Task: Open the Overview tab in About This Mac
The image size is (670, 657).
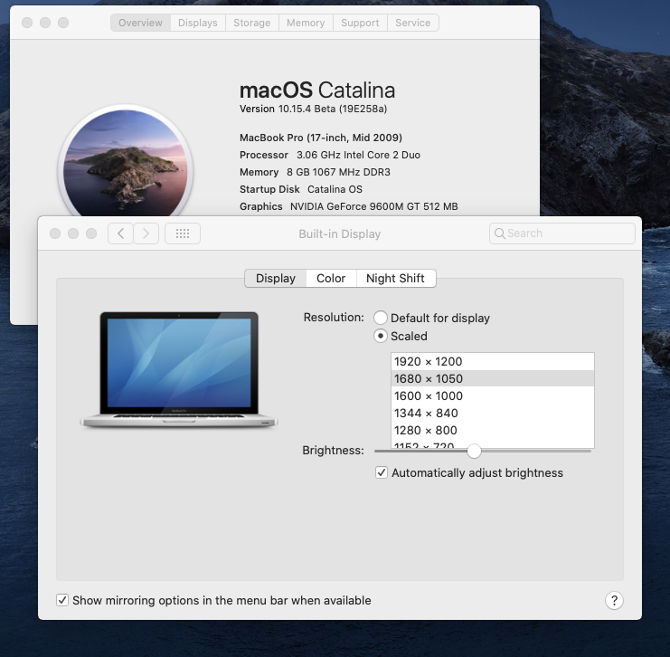Action: [140, 23]
